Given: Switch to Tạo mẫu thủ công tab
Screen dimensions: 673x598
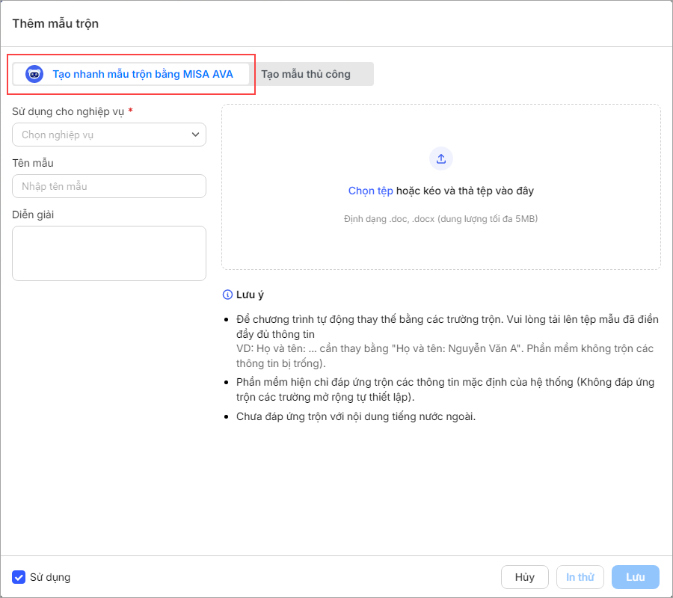Looking at the screenshot, I should (306, 74).
